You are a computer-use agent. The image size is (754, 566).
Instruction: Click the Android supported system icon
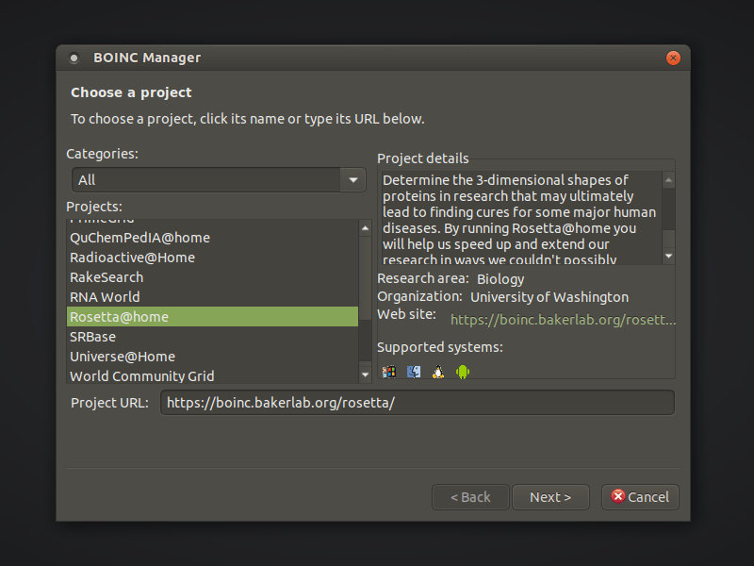click(463, 372)
